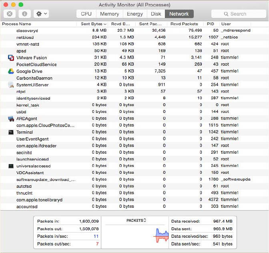This screenshot has height=253, width=269.
Task: Sort by the PID column header
Action: [x=211, y=24]
